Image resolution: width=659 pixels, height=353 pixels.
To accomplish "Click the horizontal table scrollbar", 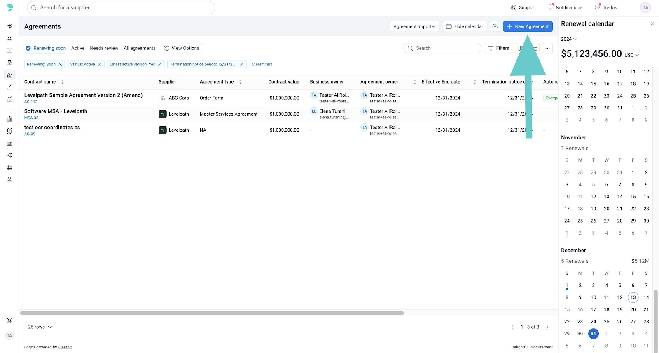I will (x=212, y=313).
